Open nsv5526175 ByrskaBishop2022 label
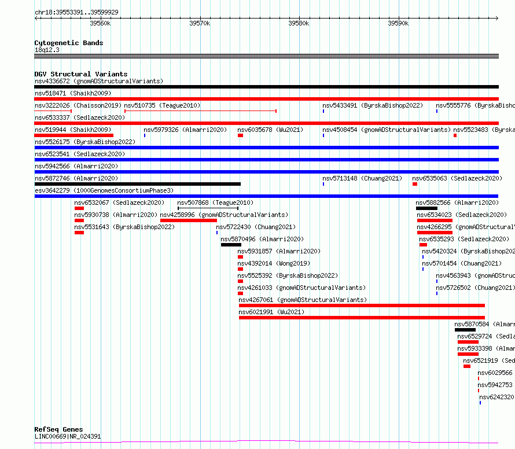 (85, 142)
